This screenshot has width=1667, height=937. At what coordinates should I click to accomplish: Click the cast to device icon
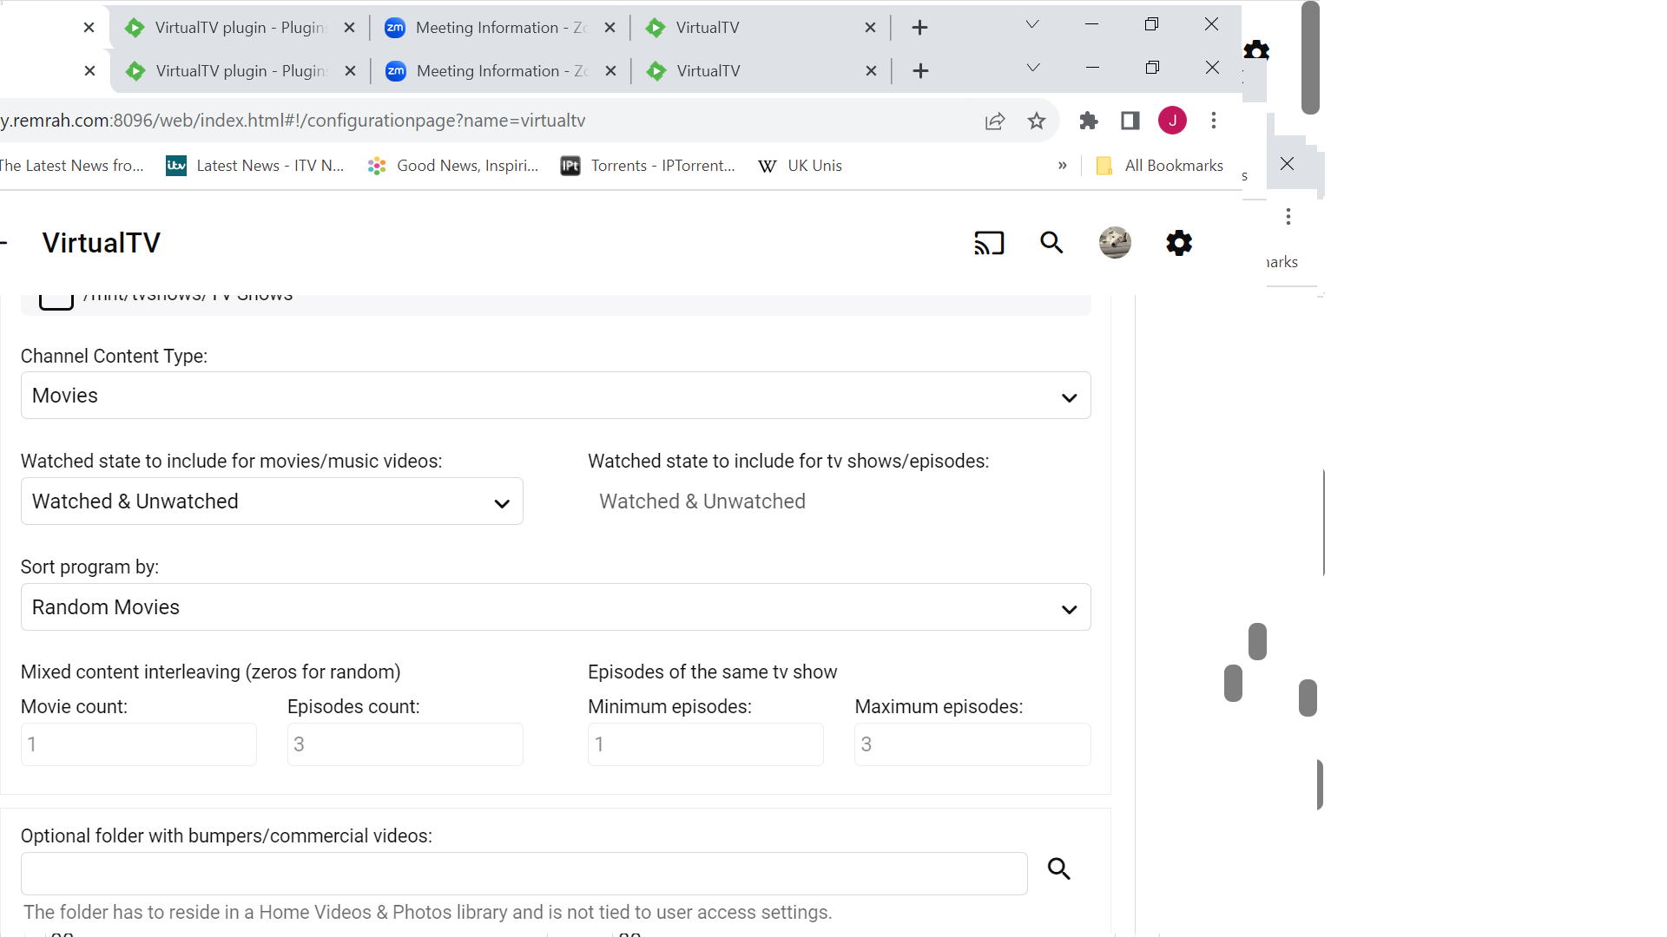pos(989,243)
